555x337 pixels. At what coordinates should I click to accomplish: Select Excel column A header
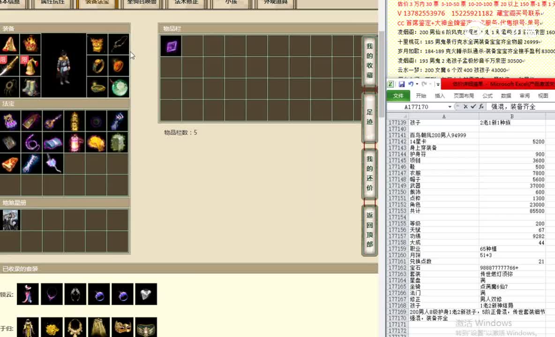pos(444,116)
